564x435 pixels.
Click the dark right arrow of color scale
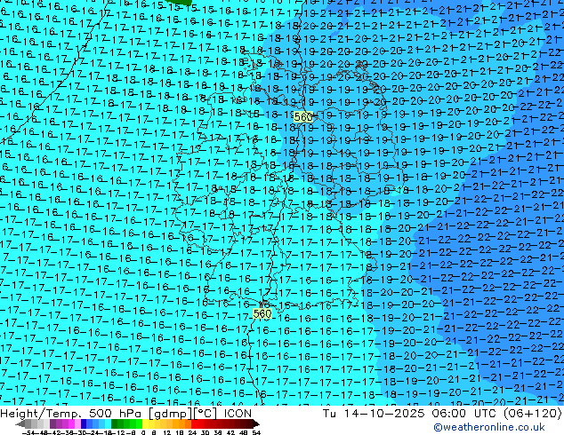pyautogui.click(x=255, y=423)
